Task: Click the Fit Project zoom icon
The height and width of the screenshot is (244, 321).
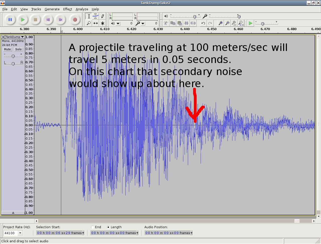Action: [241, 23]
